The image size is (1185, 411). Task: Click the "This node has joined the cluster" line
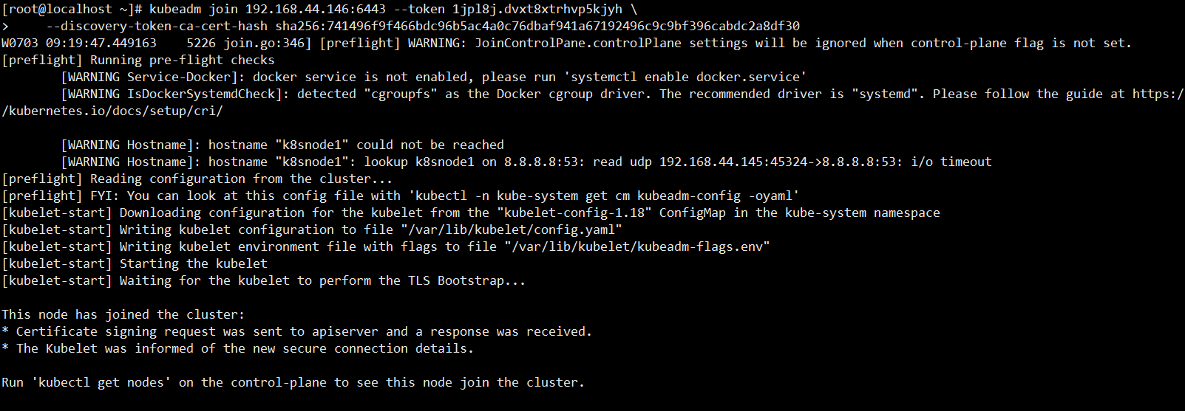tap(123, 314)
